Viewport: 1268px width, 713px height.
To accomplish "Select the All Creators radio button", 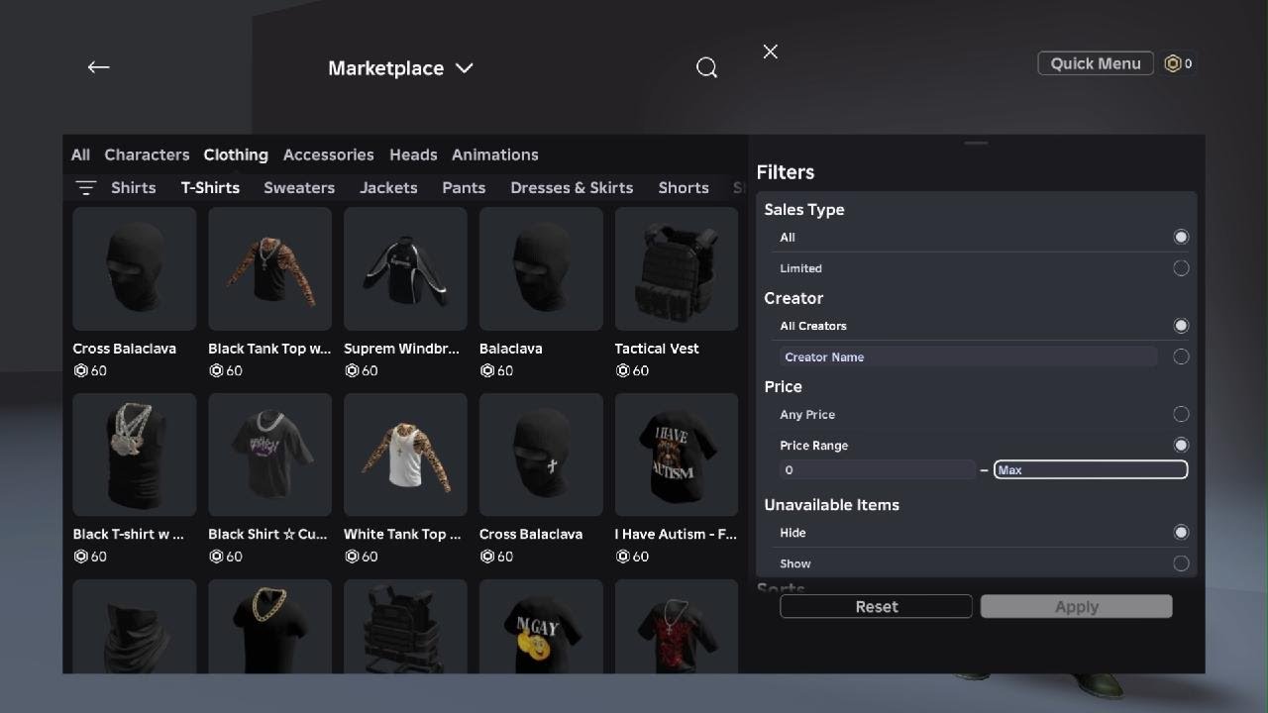I will [x=1181, y=326].
